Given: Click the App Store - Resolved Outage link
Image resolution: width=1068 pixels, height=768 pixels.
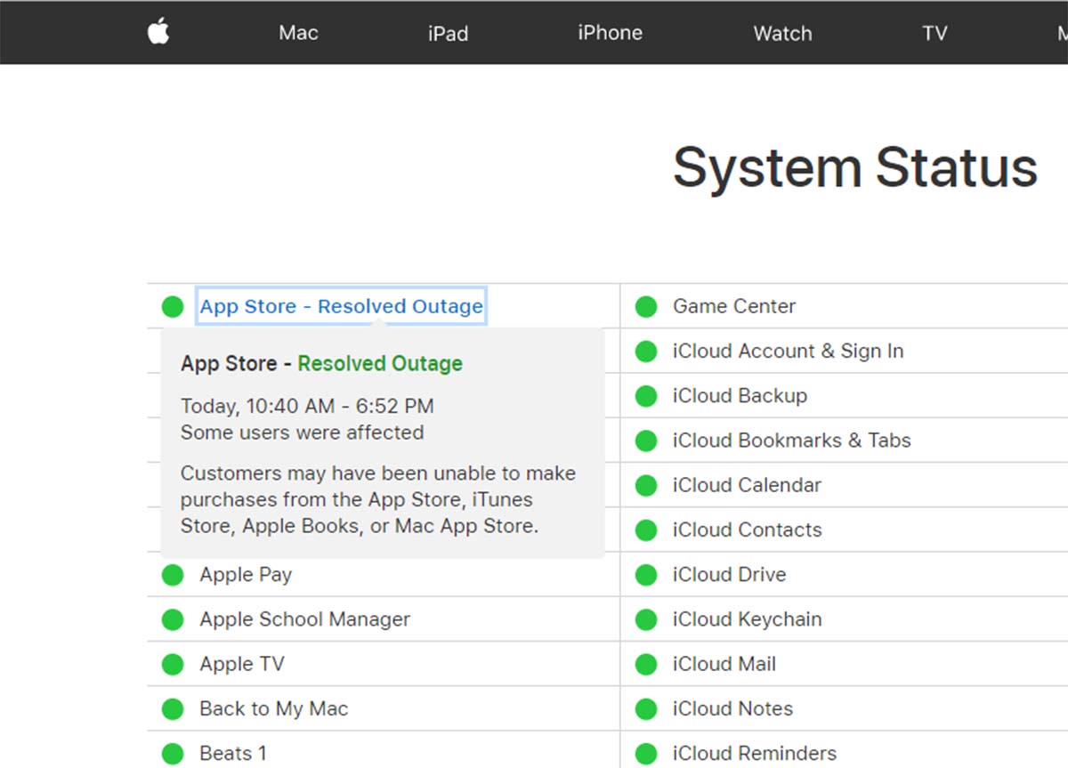Looking at the screenshot, I should (x=341, y=306).
